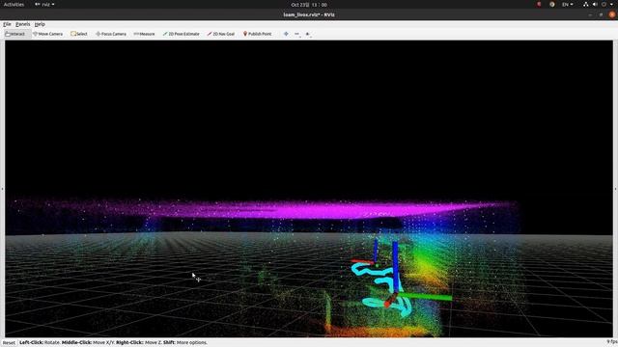Viewport: 618px width, 347px height.
Task: Click the round yellow tray icon
Action: [x=551, y=4]
